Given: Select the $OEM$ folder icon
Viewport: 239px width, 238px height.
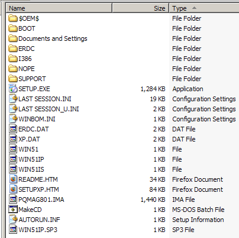Looking at the screenshot, I should coord(13,18).
